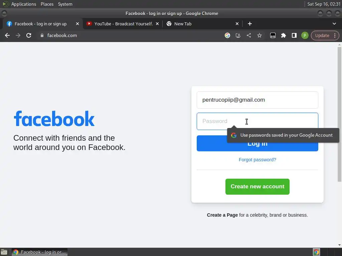
Task: Open the Forgot password? link
Action: 258,160
